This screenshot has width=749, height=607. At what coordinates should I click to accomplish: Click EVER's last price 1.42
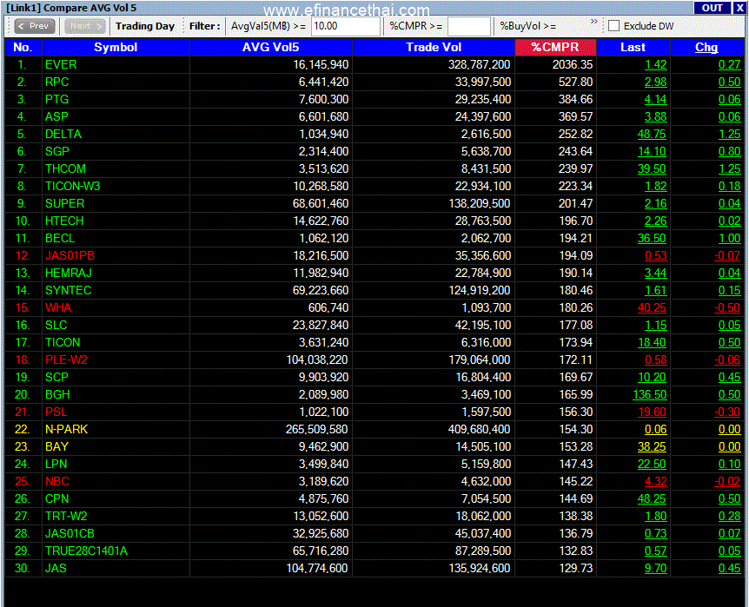click(x=655, y=64)
